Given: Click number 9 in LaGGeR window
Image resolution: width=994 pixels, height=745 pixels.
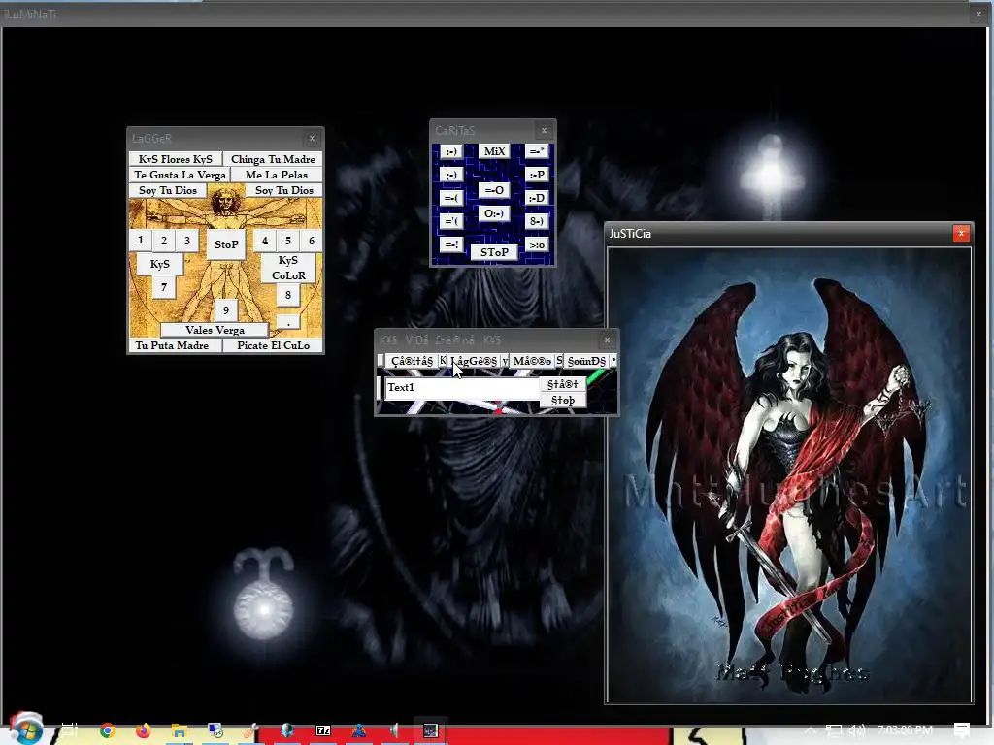Looking at the screenshot, I should pyautogui.click(x=226, y=310).
